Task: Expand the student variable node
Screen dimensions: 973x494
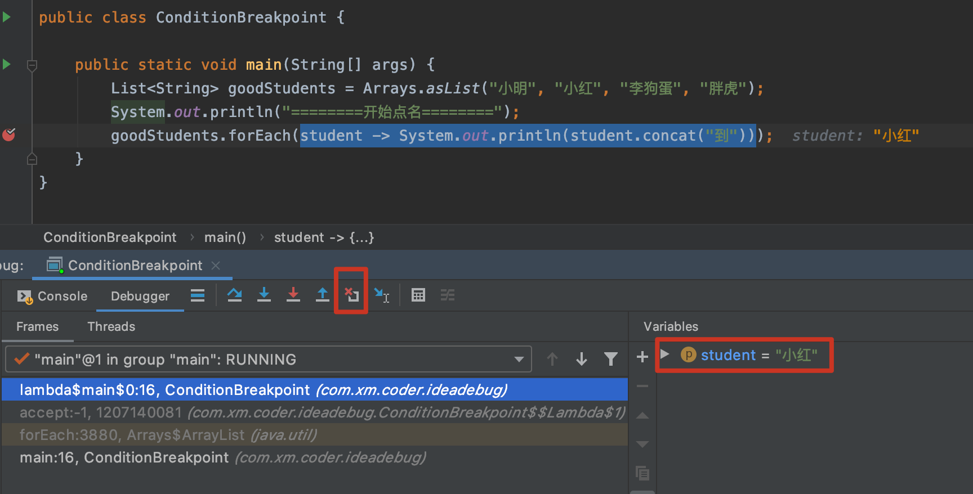Action: [x=665, y=354]
